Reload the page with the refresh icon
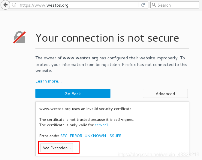Viewport: 202px width, 160px height. coord(143,5)
